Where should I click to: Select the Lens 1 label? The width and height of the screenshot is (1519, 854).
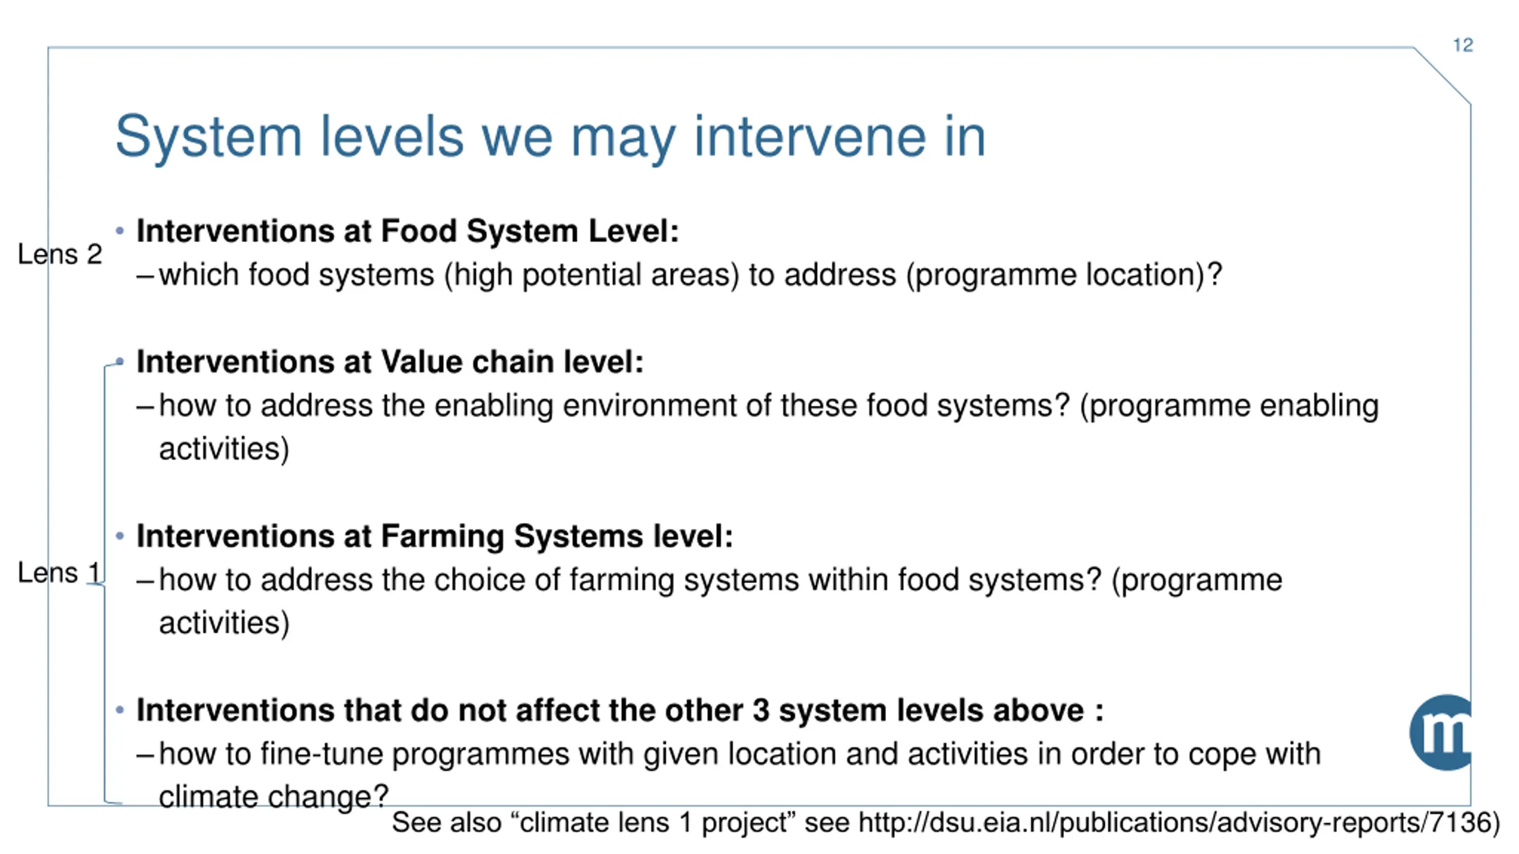coord(59,573)
